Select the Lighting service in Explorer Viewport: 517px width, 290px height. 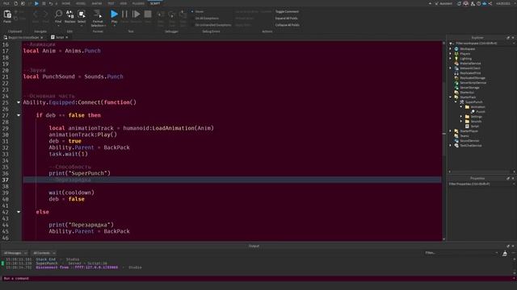coord(465,59)
